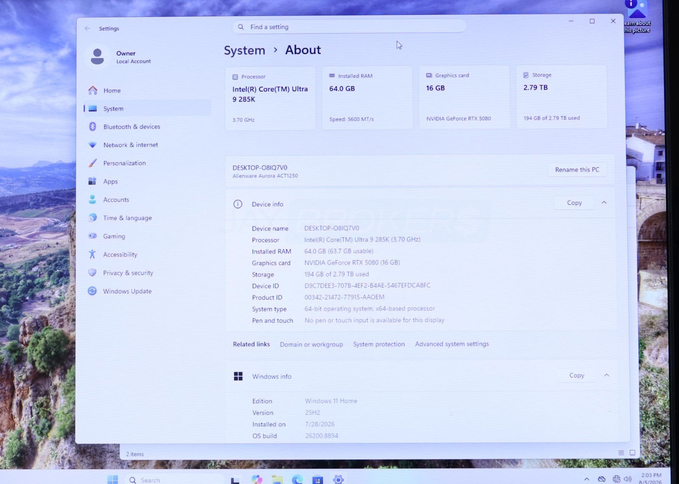Image resolution: width=679 pixels, height=484 pixels.
Task: Collapse the Windows info section chevron
Action: [x=606, y=375]
